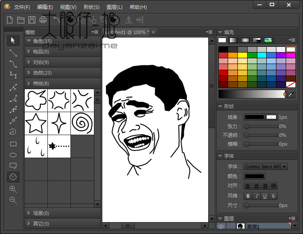This screenshot has width=303, height=234.
Task: Select the rotate tool with circular arrow
Action: coord(13,132)
